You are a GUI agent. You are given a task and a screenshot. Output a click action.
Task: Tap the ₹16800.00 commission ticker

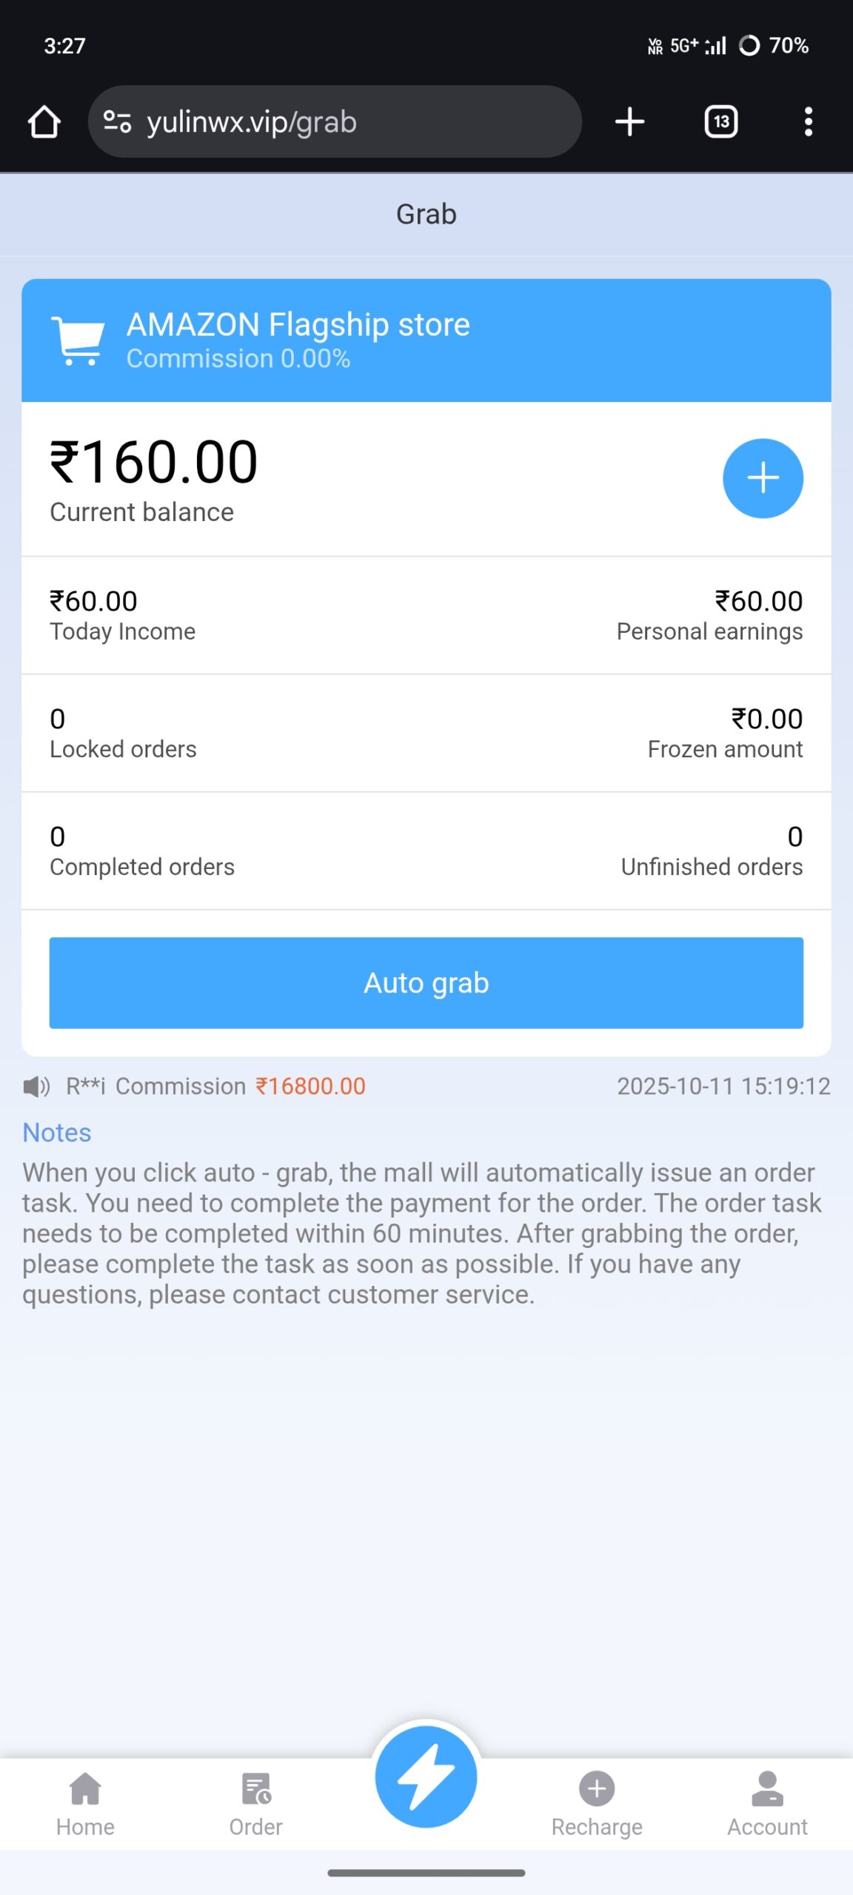[x=310, y=1087]
